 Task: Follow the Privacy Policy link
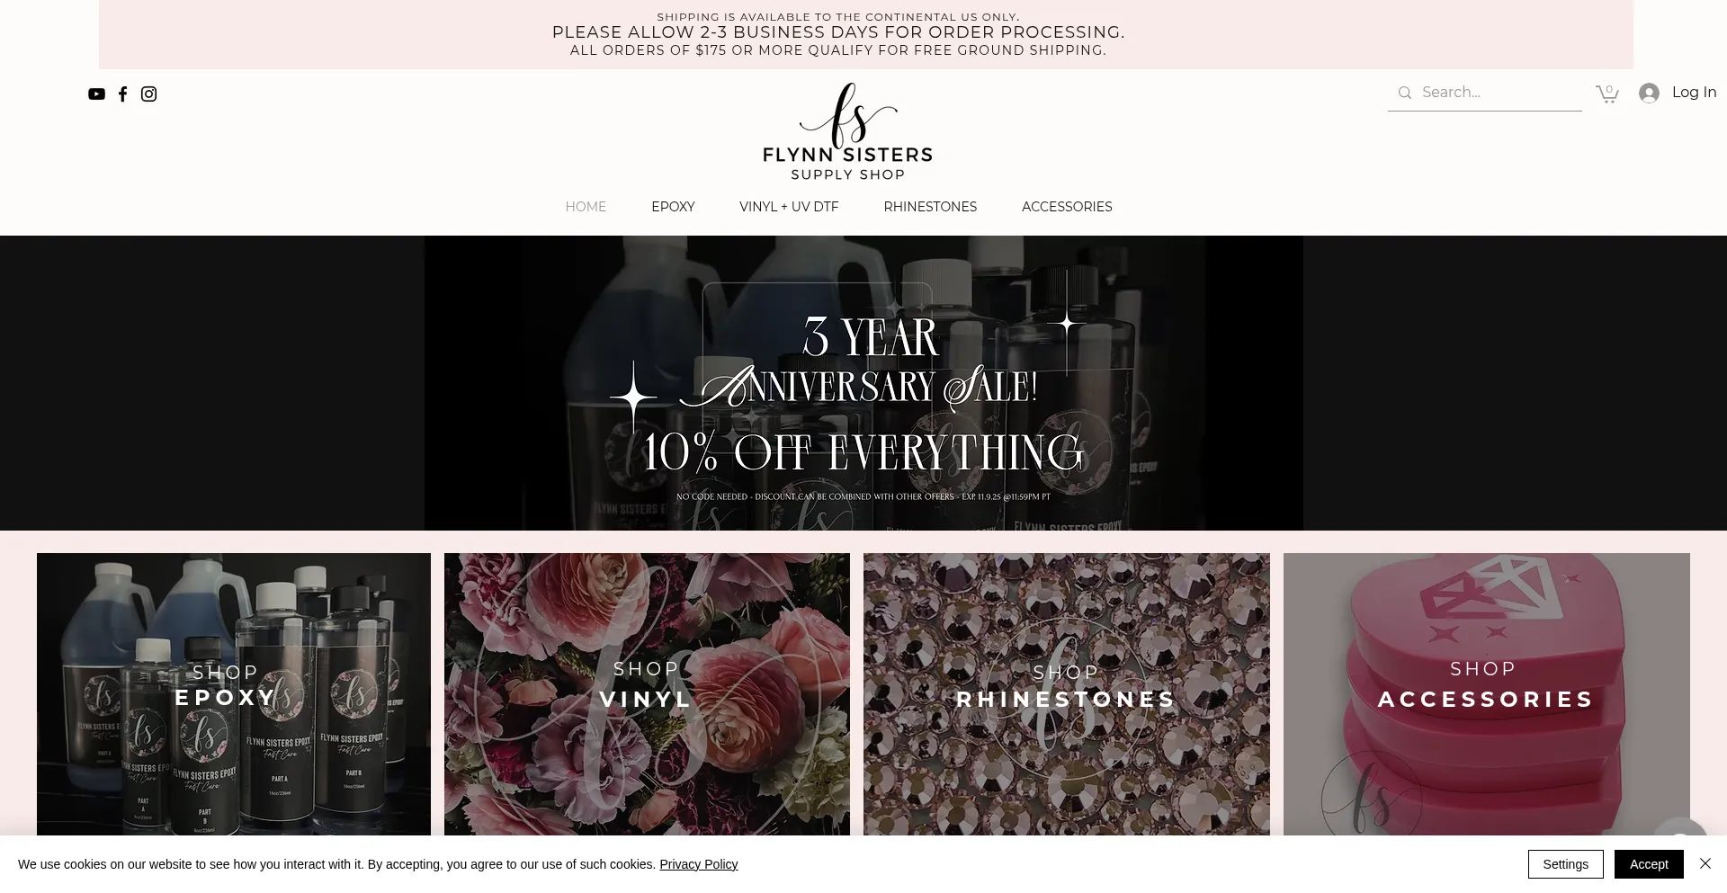pos(698,864)
